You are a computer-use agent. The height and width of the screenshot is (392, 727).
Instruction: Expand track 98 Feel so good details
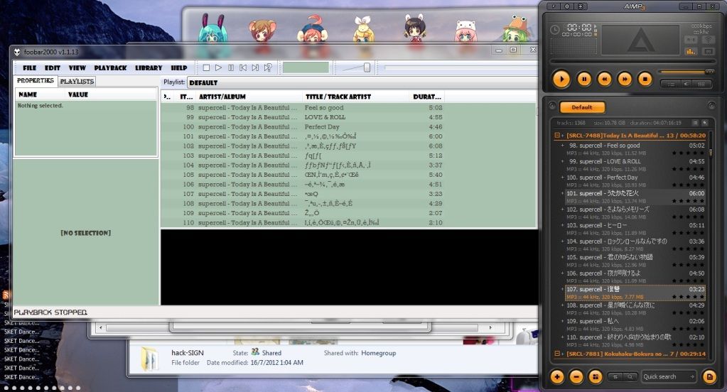tap(562, 146)
